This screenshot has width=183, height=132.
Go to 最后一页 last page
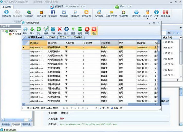click(116, 108)
